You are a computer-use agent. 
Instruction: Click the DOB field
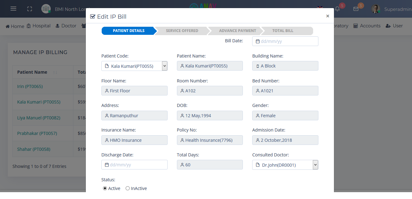tap(210, 115)
